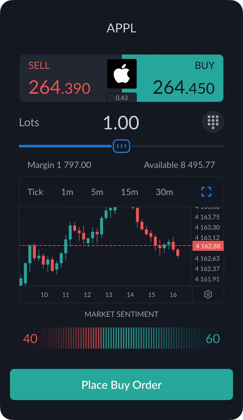Click the APPL symbol title
This screenshot has width=243, height=420.
pyautogui.click(x=121, y=28)
